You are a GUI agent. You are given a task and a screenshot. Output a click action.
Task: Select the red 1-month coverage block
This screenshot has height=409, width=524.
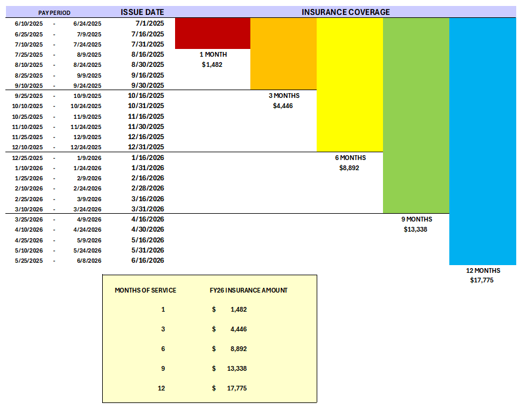[212, 33]
